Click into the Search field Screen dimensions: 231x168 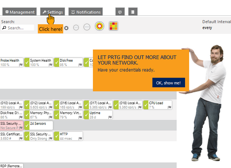(18, 28)
